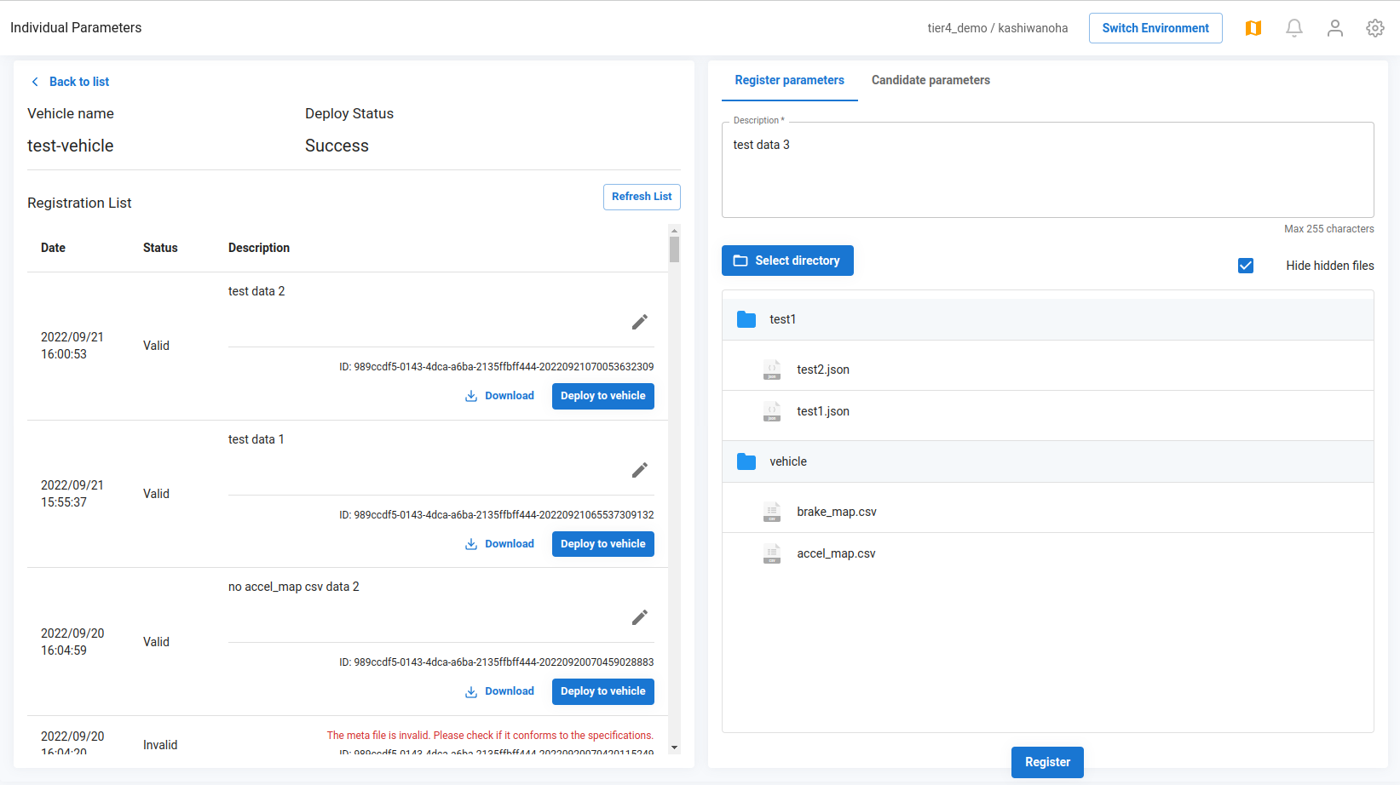This screenshot has height=785, width=1400.
Task: Click the JSON file icon beside test2.json
Action: [x=772, y=370]
